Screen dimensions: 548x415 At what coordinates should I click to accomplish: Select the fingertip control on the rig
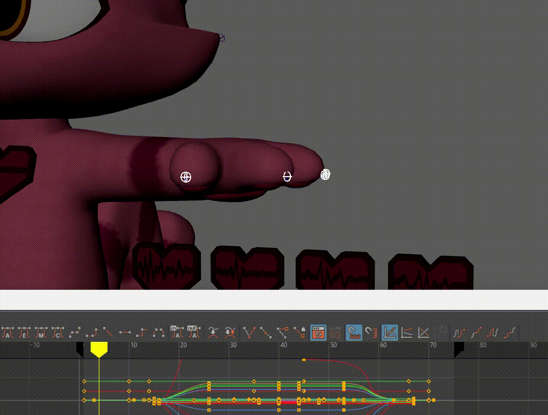(x=325, y=174)
